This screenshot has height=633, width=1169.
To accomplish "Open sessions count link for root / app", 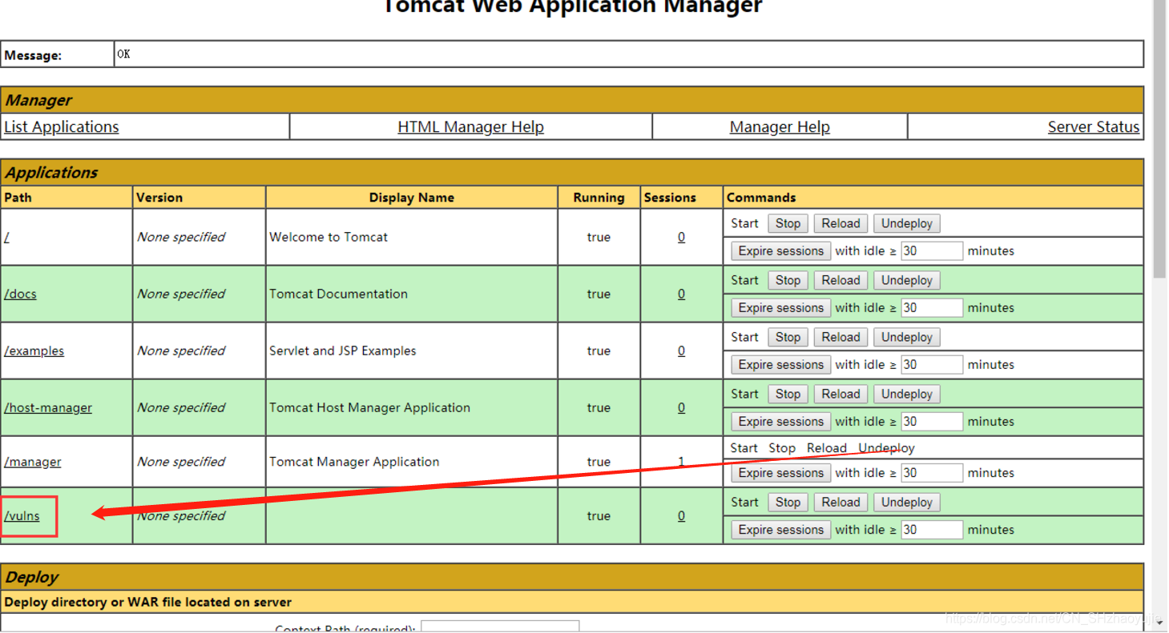I will pos(681,237).
